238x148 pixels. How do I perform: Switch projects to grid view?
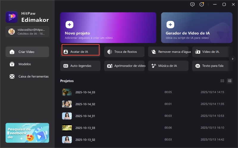[222, 81]
